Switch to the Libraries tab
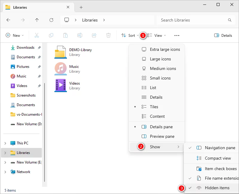239x194 pixels. 39,7
